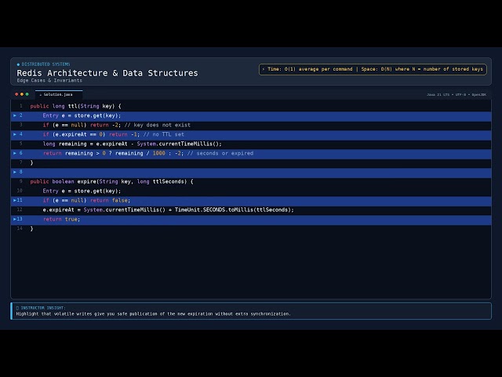Click the yellow window dot
Image resolution: width=502 pixels, height=377 pixels.
(22, 94)
